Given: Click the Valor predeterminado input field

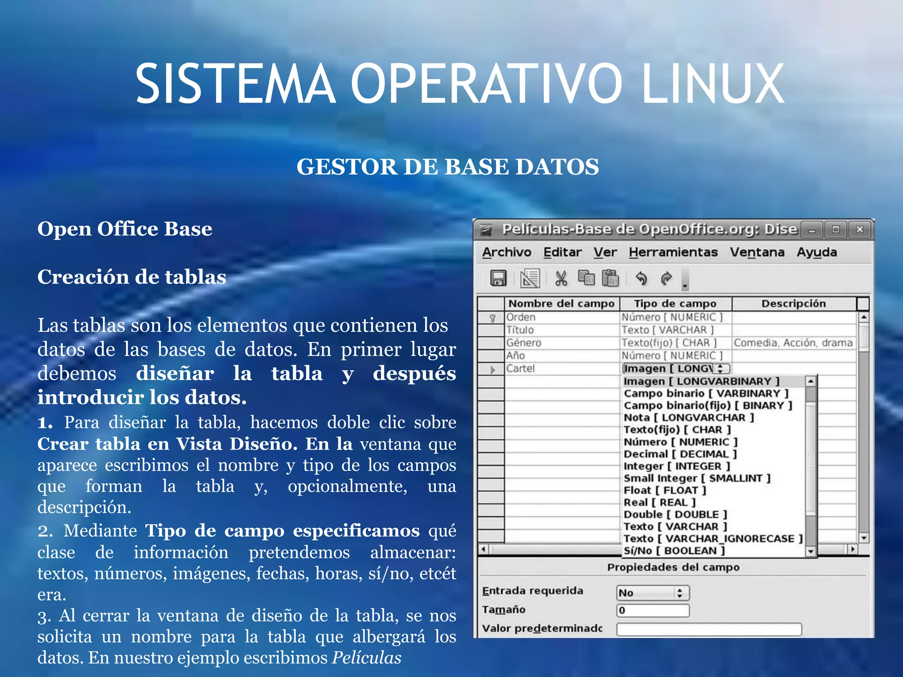Looking at the screenshot, I should point(709,629).
